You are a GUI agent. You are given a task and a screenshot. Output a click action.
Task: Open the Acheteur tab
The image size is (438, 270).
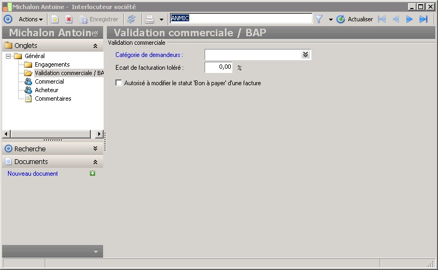[x=46, y=90]
